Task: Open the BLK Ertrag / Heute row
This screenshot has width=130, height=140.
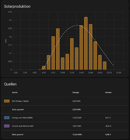Action: 65,101
